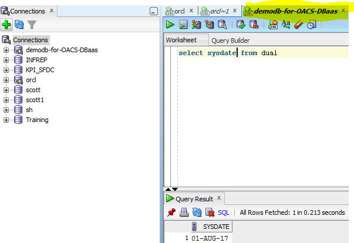Expand the demodb-for-OACS-DBaas connection node
The width and height of the screenshot is (354, 243).
[6, 50]
